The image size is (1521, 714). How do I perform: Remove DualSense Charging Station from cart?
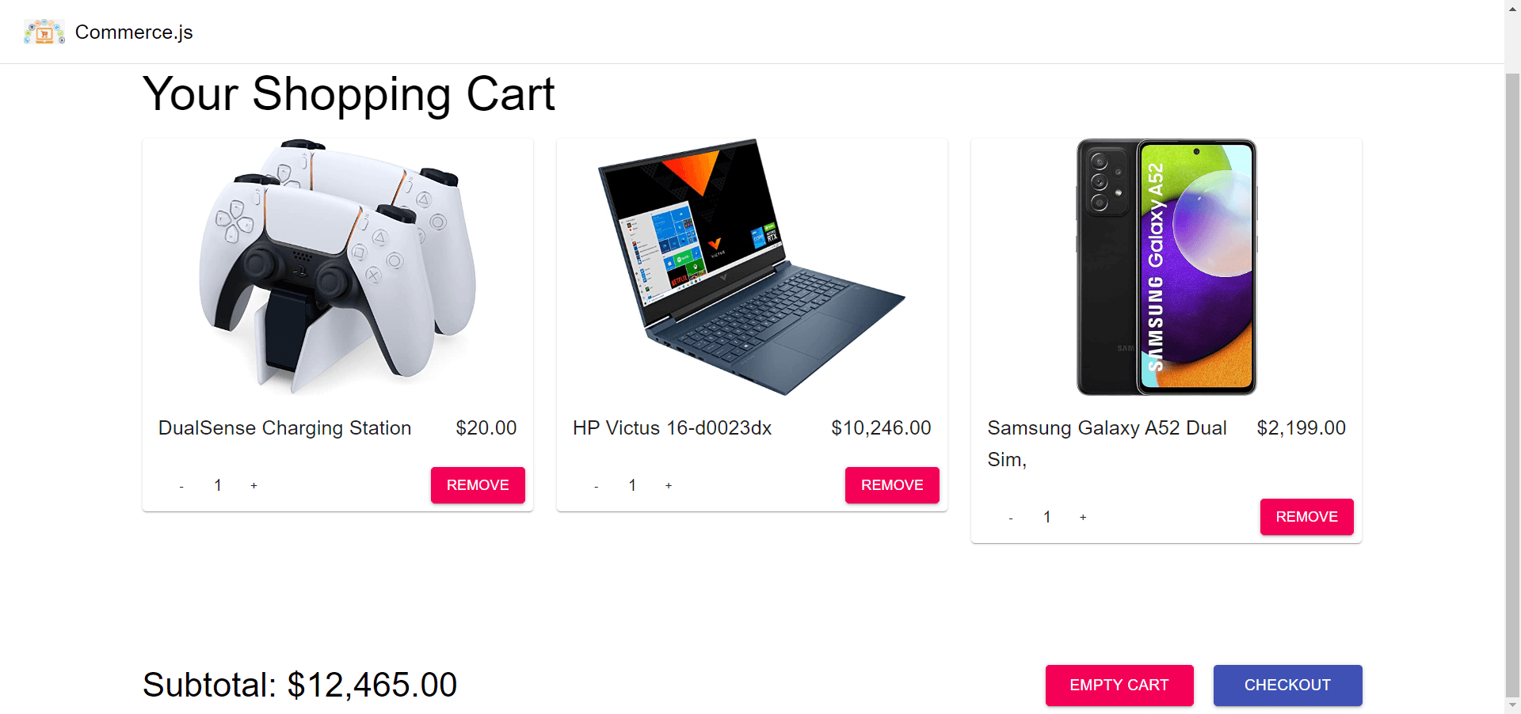(x=478, y=485)
